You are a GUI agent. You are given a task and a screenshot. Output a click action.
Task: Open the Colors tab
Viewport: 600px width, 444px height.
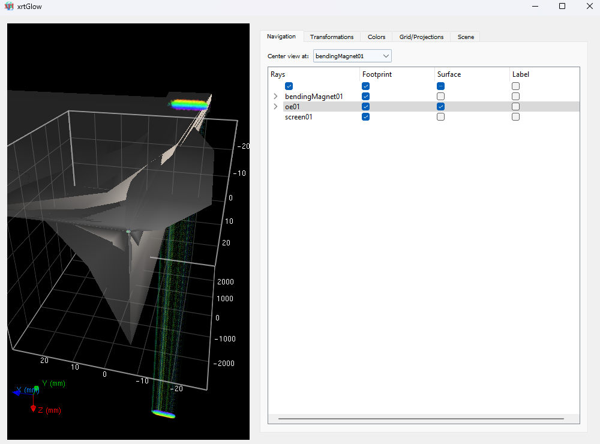tap(376, 37)
